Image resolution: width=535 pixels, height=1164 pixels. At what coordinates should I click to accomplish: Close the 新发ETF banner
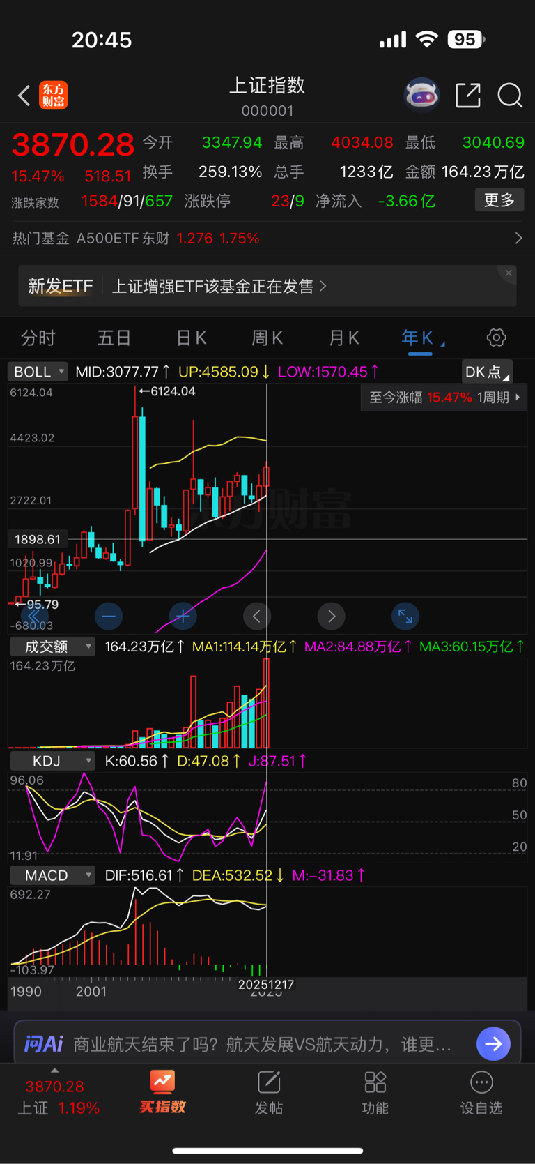point(509,273)
